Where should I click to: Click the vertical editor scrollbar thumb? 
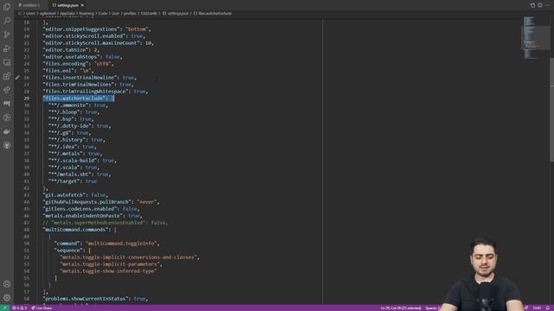tap(551, 110)
